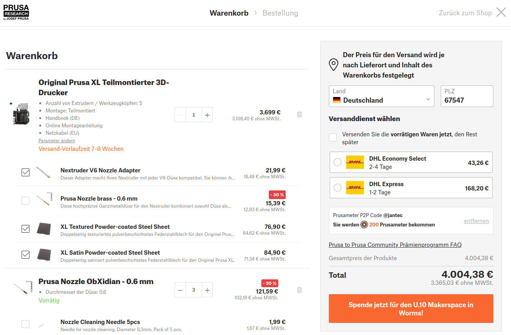Click the Prusameter coin icon
This screenshot has width=511, height=335.
click(x=364, y=225)
